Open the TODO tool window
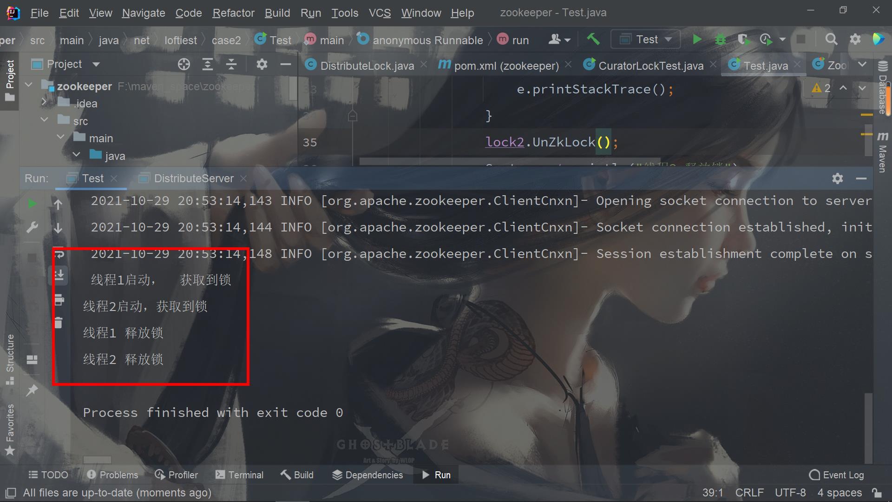The height and width of the screenshot is (502, 892). tap(48, 475)
